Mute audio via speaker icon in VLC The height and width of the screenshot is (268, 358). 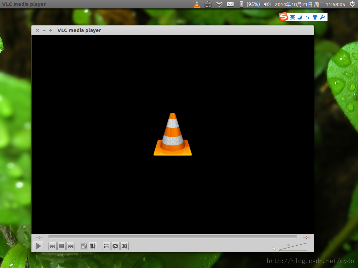(274, 248)
